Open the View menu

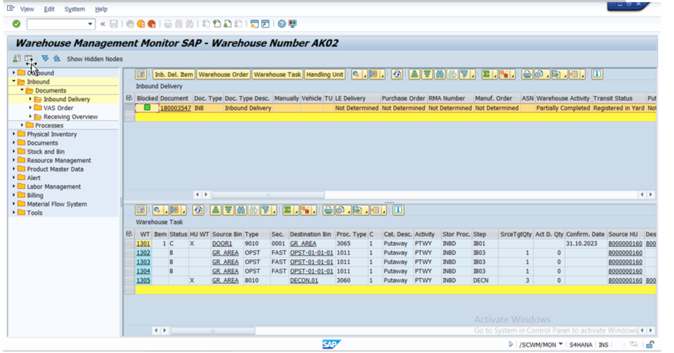[x=26, y=9]
